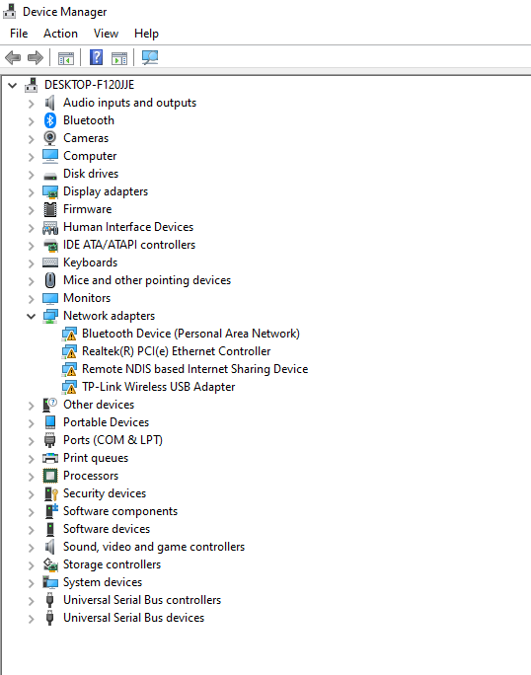Image resolution: width=531 pixels, height=675 pixels.
Task: Click warning icon beside Realtek PCI(e) Ethernet Controller
Action: [x=69, y=351]
